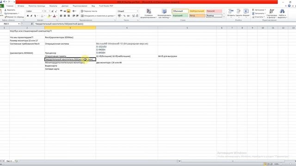The height and width of the screenshot is (166, 296).
Task: Apply the accounting currency format
Action: coord(119,16)
